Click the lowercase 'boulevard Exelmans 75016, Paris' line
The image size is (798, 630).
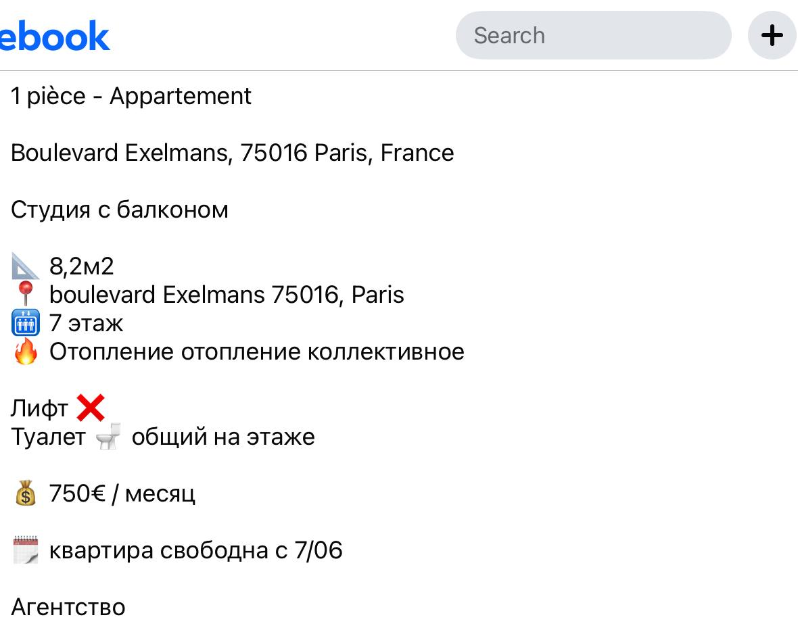[x=227, y=295]
